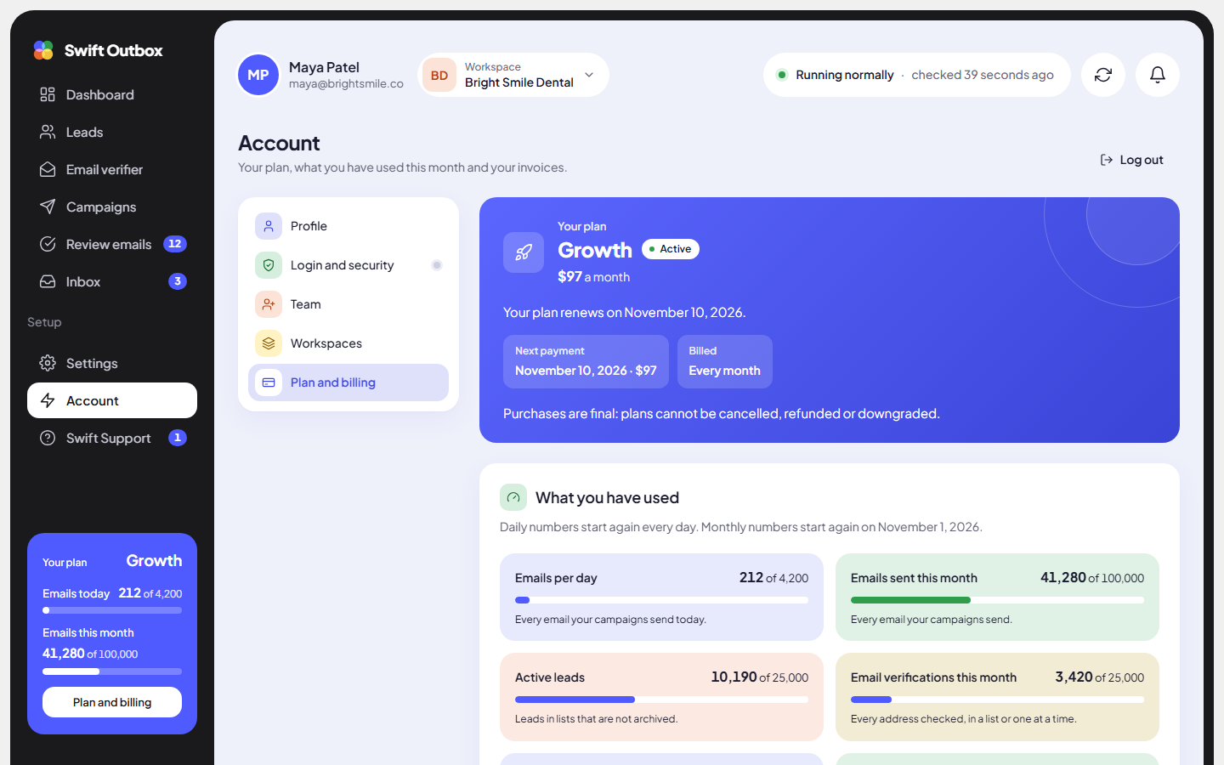Click the BD workspace avatar
The image size is (1224, 765).
tap(439, 75)
